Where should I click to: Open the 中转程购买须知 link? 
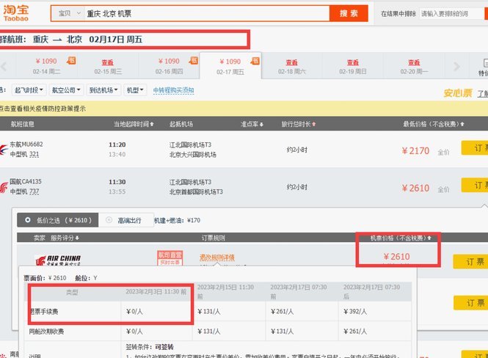tap(173, 90)
